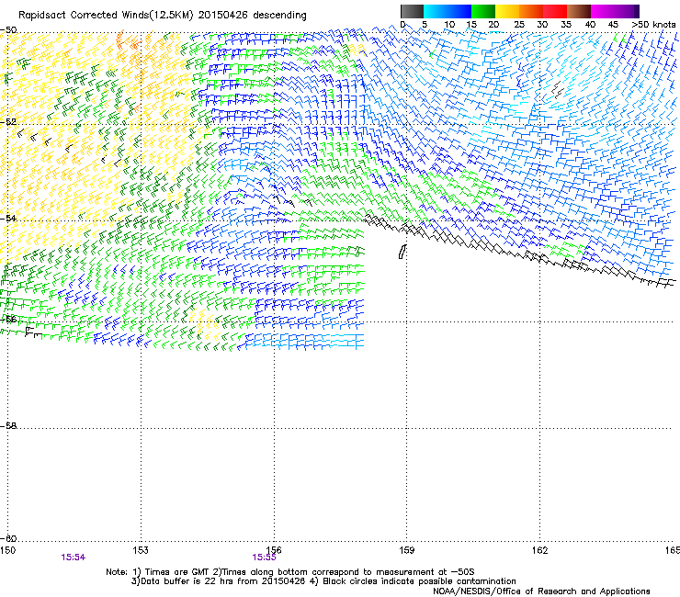Click the purple '15:54' time stamp
This screenshot has height=597, width=680.
tap(73, 558)
